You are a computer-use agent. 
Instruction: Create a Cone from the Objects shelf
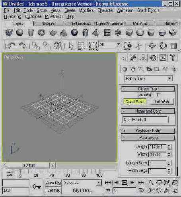64,33
